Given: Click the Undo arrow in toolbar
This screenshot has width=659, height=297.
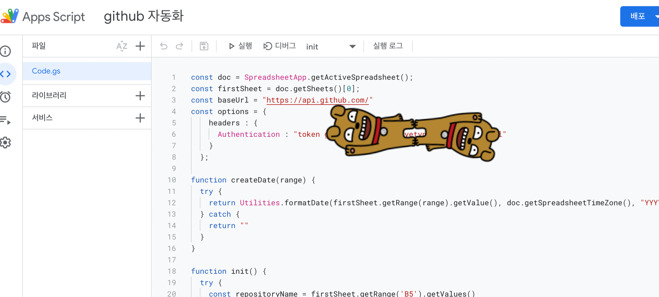Looking at the screenshot, I should (x=164, y=46).
